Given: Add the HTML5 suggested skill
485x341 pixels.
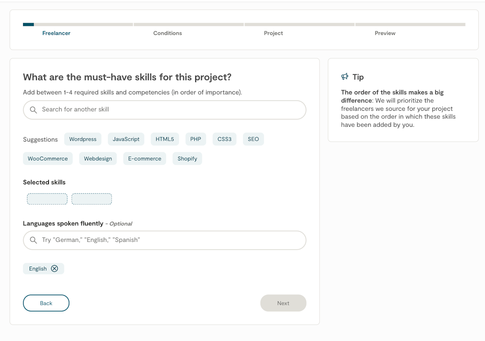Looking at the screenshot, I should coord(164,139).
